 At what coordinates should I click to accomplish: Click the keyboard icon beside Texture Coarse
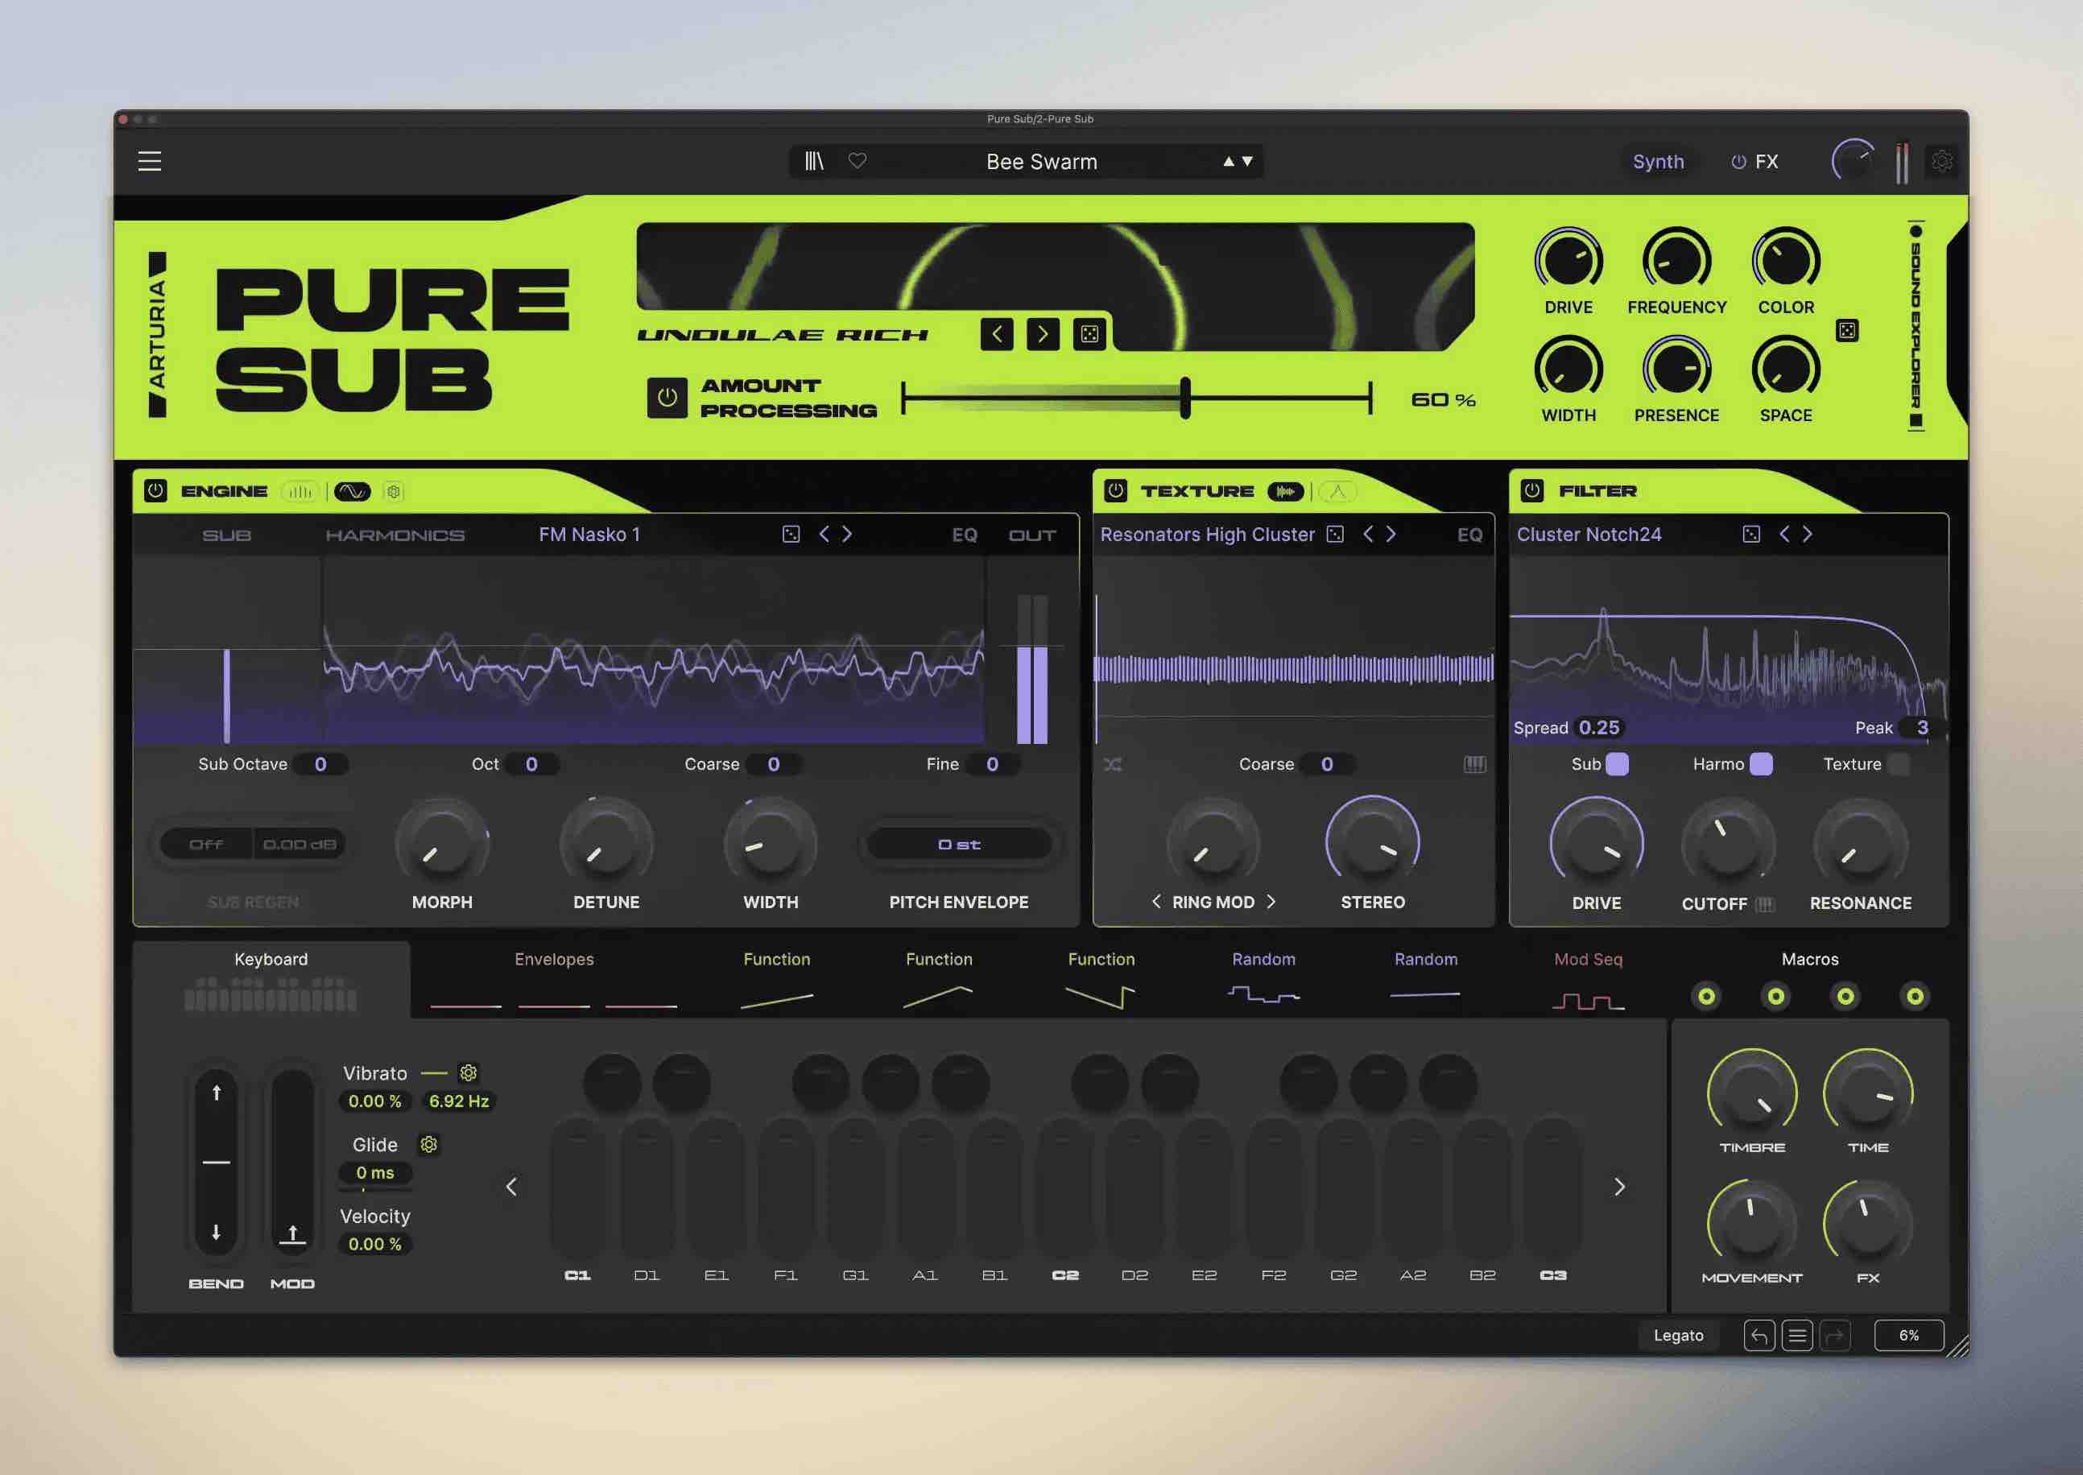[1475, 765]
